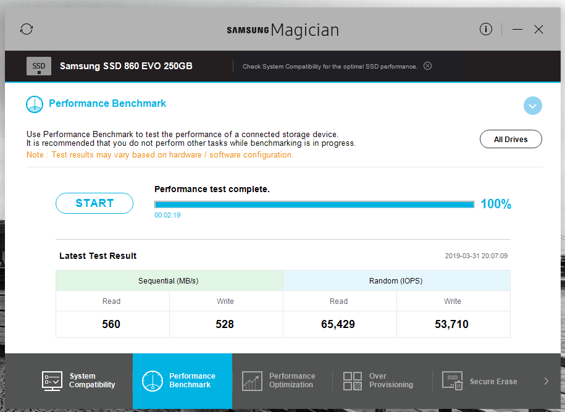Click the System Compatibility monitor icon
The image size is (565, 412).
coord(52,381)
